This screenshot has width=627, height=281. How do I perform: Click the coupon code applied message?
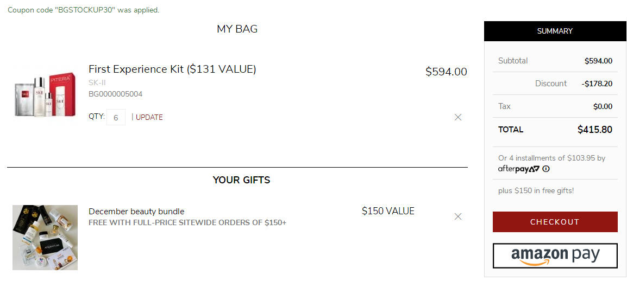pyautogui.click(x=84, y=10)
